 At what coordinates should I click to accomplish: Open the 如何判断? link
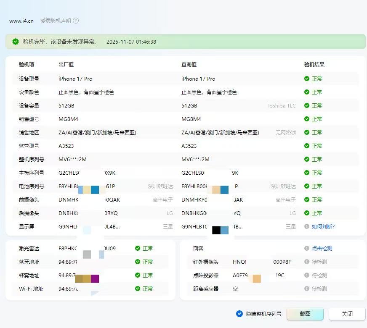coord(323,226)
